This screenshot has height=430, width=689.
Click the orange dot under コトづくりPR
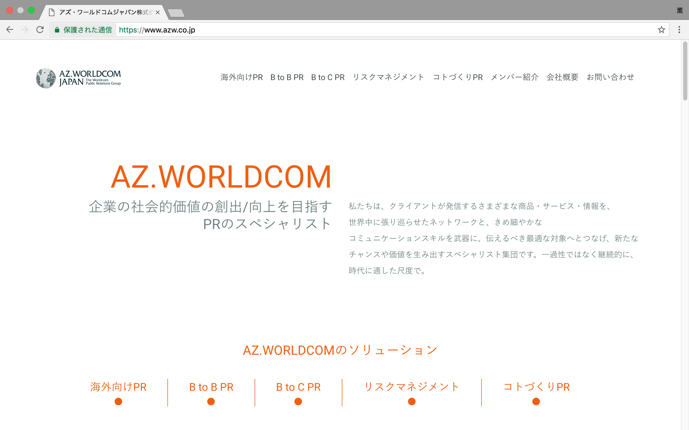click(x=536, y=402)
